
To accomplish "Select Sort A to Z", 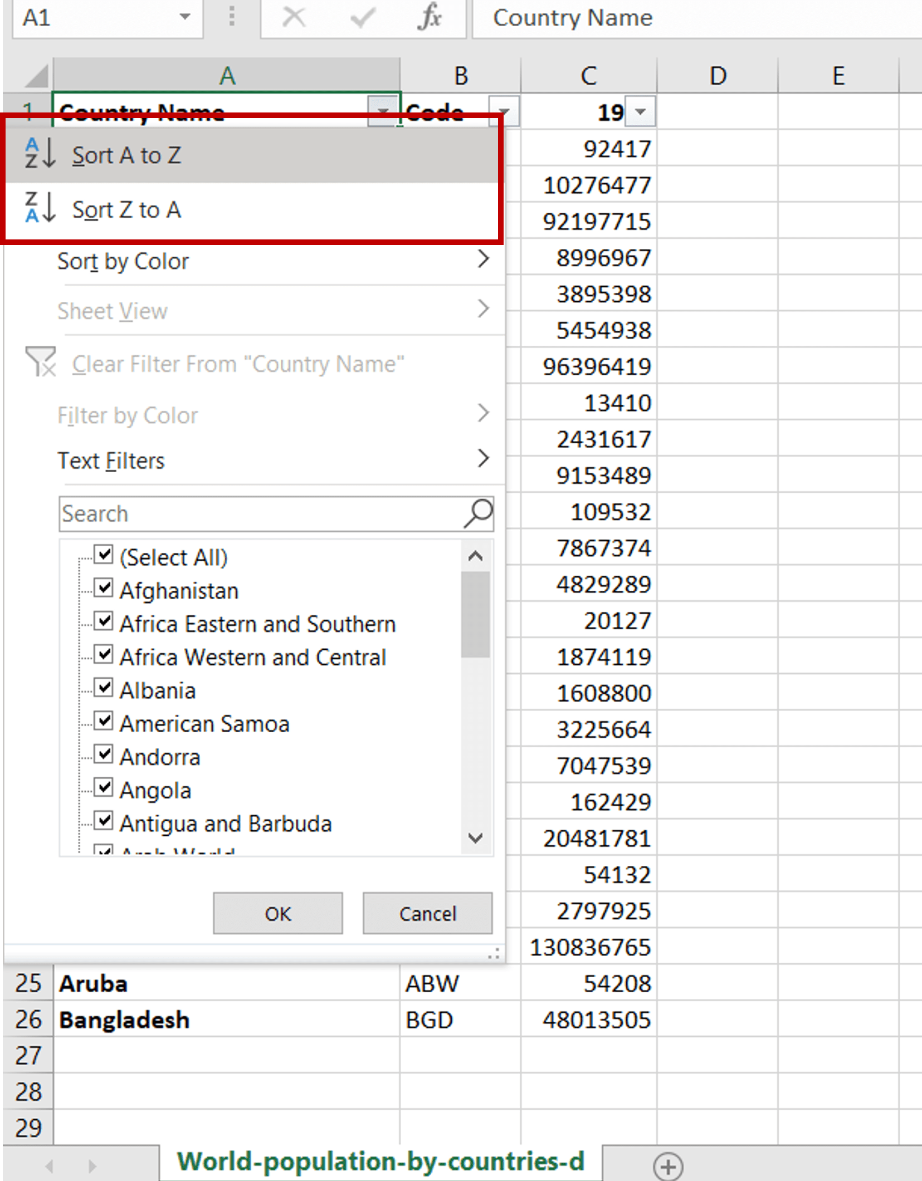I will 126,155.
